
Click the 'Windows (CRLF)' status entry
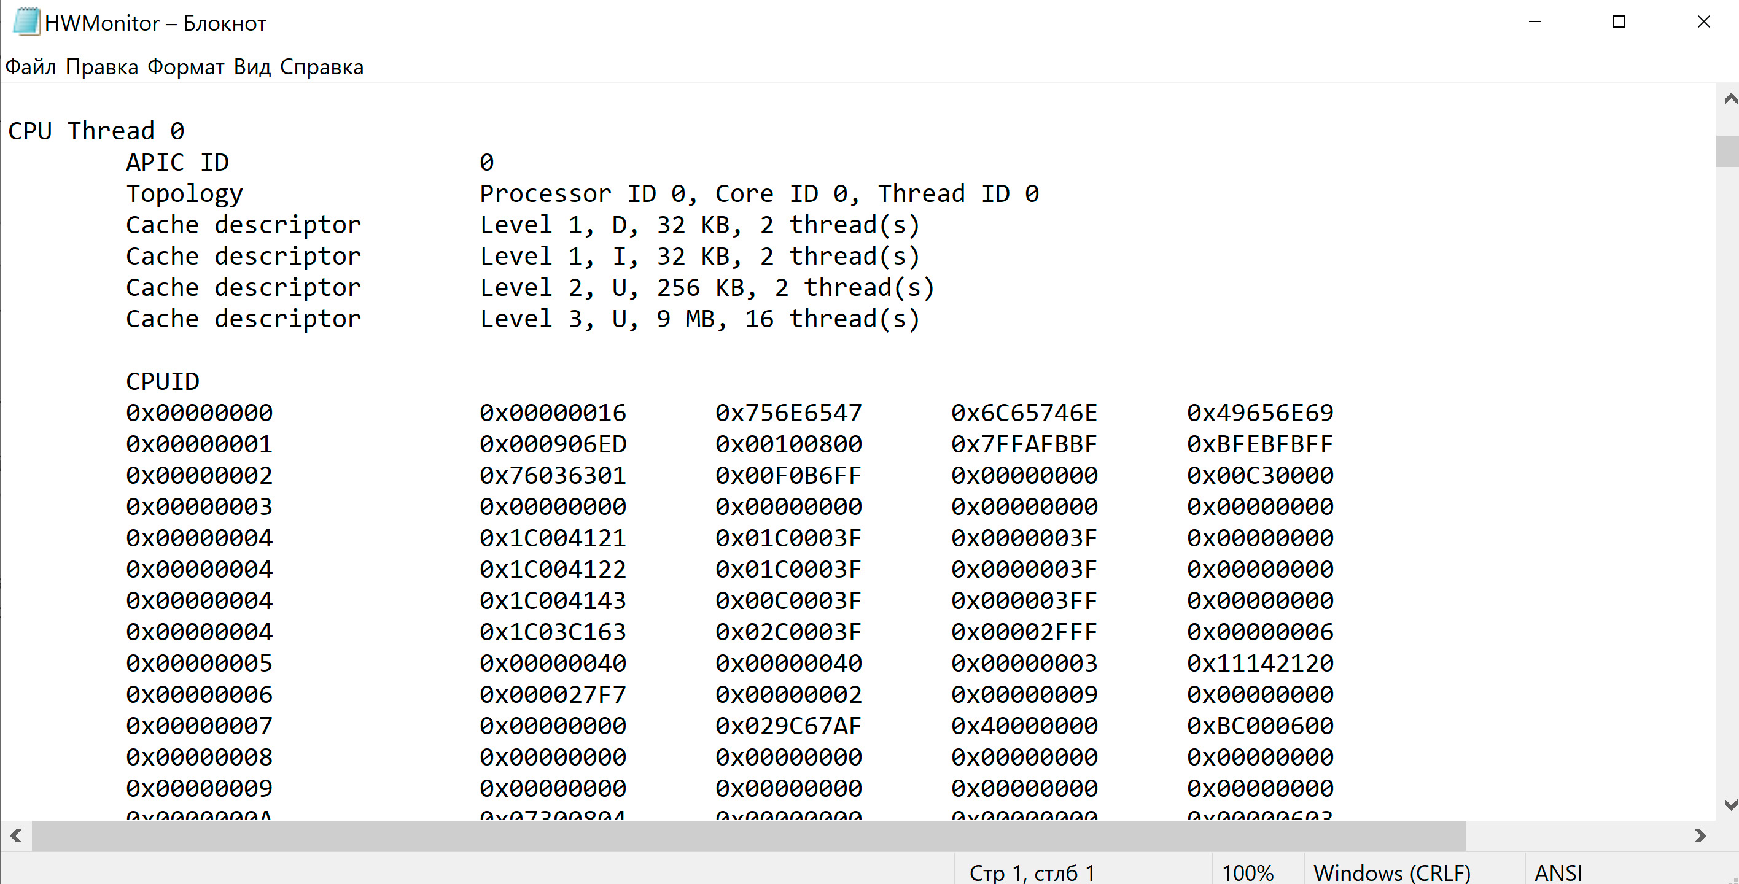pyautogui.click(x=1392, y=872)
